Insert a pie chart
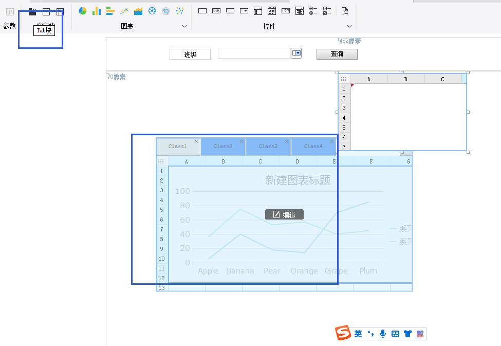Viewport: 501px width, 346px height. (83, 11)
